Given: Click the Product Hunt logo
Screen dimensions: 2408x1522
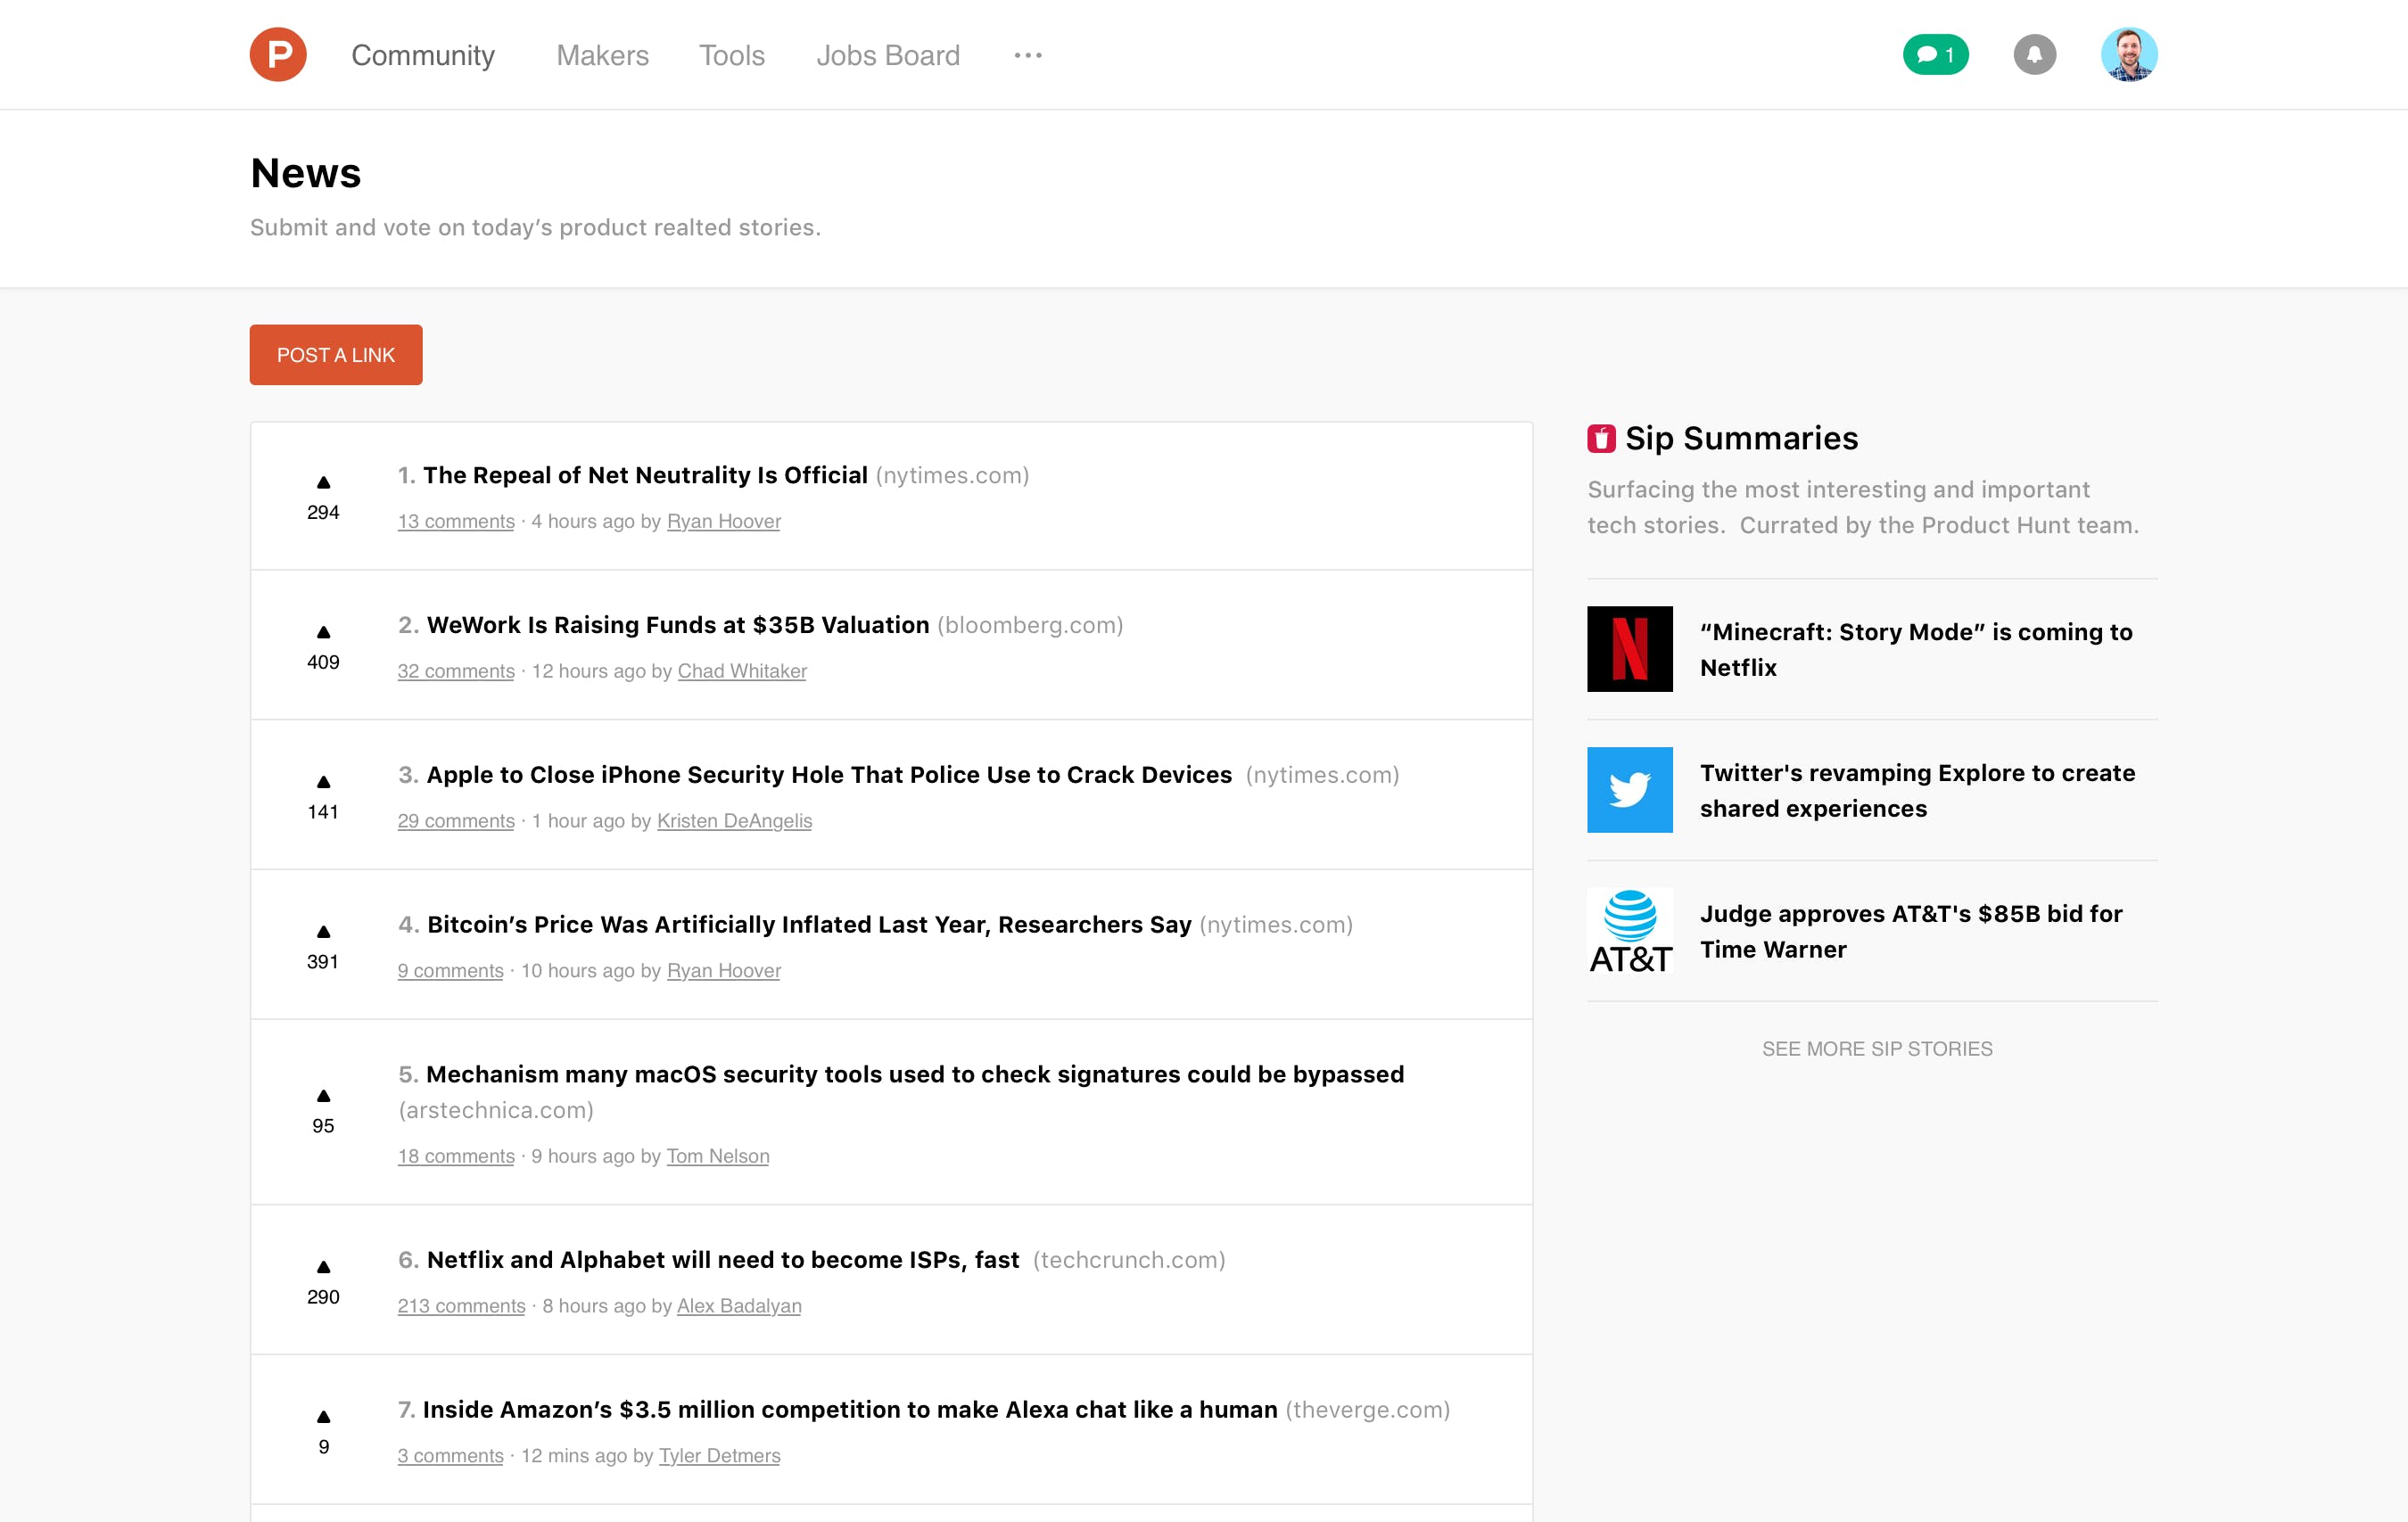Looking at the screenshot, I should (278, 55).
